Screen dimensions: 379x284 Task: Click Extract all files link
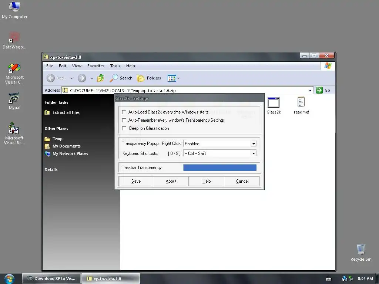[x=66, y=112]
